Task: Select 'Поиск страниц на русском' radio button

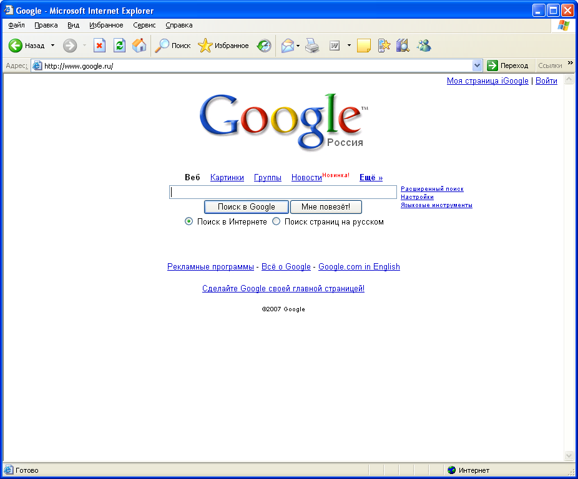Action: [x=276, y=221]
